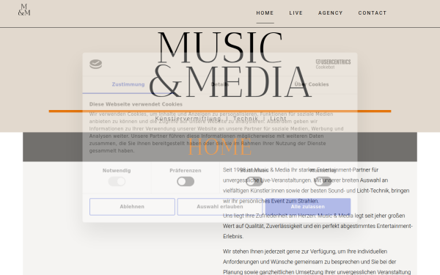Click the Cookiebot checkmark logo icon

click(95, 64)
